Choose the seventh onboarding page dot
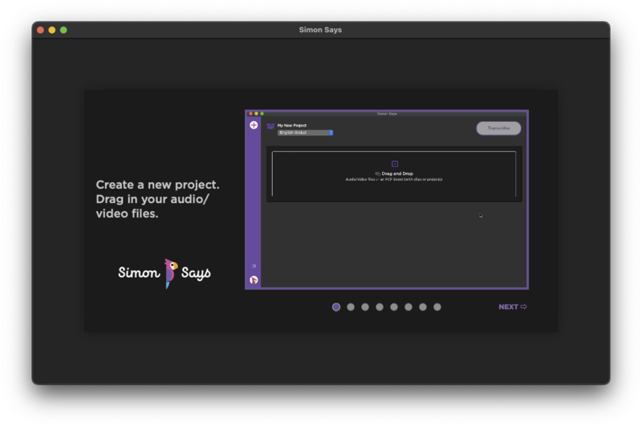This screenshot has height=427, width=642. coord(423,307)
